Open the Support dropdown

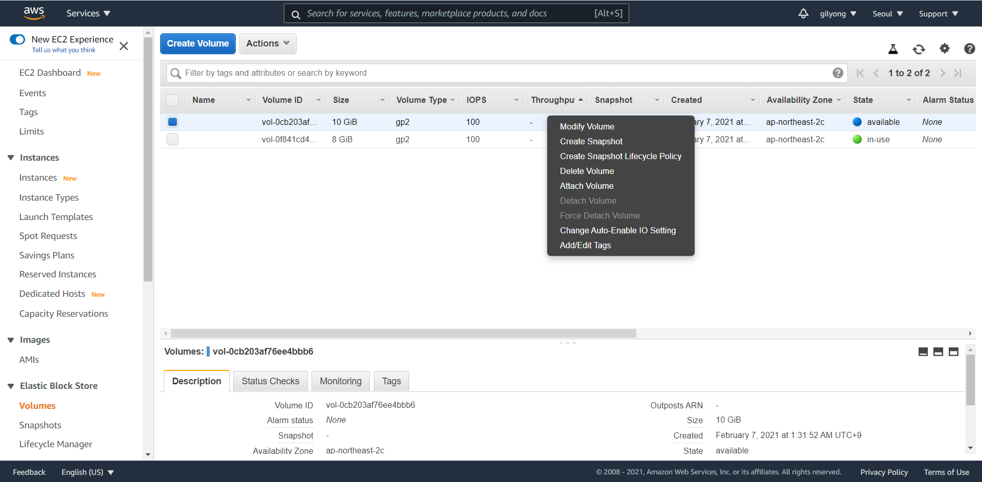[938, 14]
